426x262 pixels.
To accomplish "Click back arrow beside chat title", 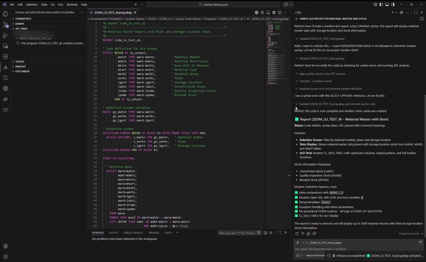I will (x=297, y=19).
